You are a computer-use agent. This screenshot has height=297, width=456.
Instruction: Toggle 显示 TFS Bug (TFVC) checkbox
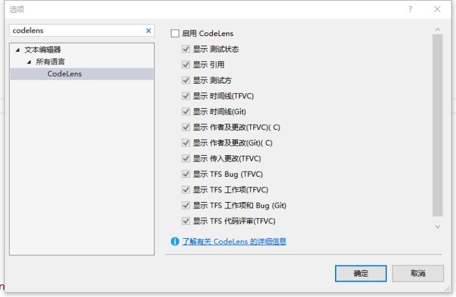click(186, 174)
